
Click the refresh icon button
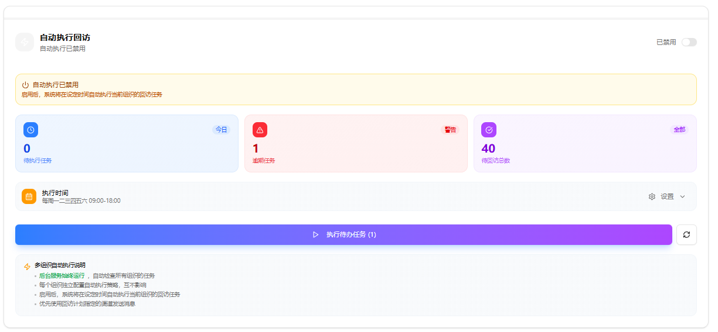[686, 234]
